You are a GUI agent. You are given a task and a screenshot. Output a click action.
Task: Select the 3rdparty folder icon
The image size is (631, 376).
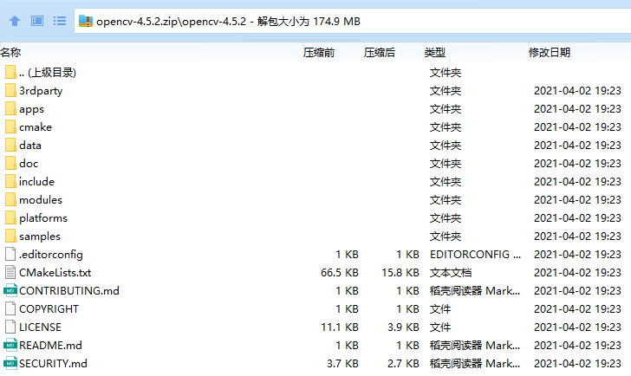coord(10,90)
